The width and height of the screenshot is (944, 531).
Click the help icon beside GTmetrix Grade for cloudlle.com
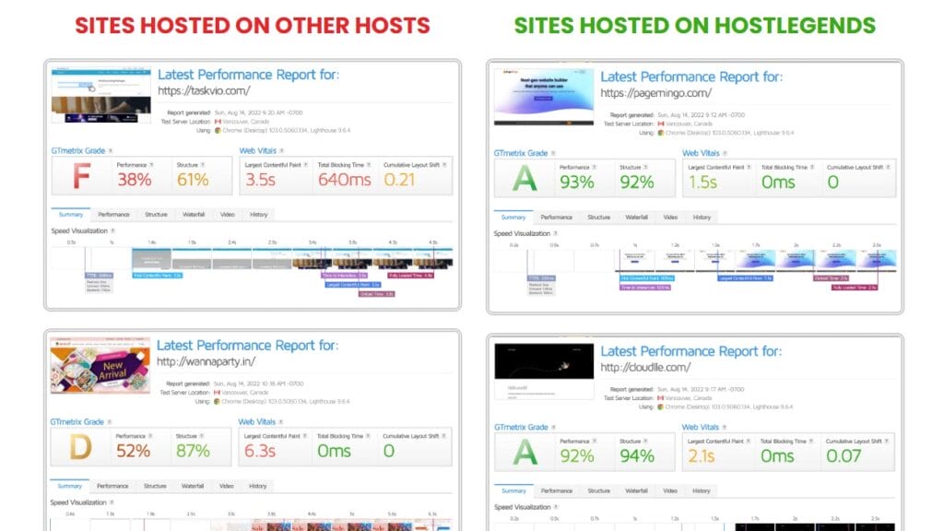(x=554, y=428)
